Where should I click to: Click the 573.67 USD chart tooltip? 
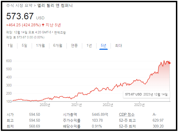pyautogui.click(x=146, y=95)
